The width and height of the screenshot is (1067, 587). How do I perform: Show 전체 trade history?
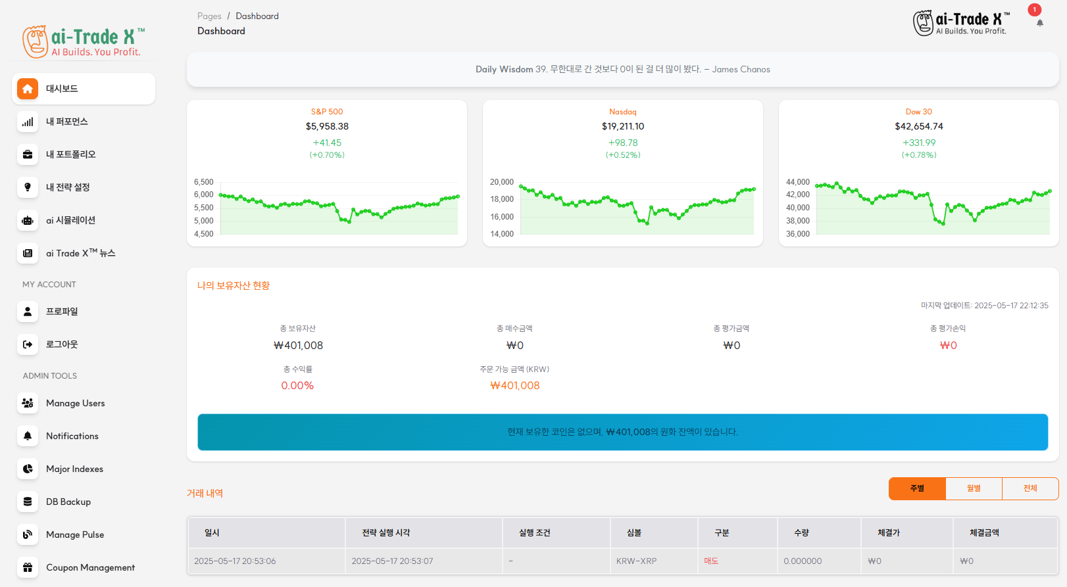(1030, 488)
